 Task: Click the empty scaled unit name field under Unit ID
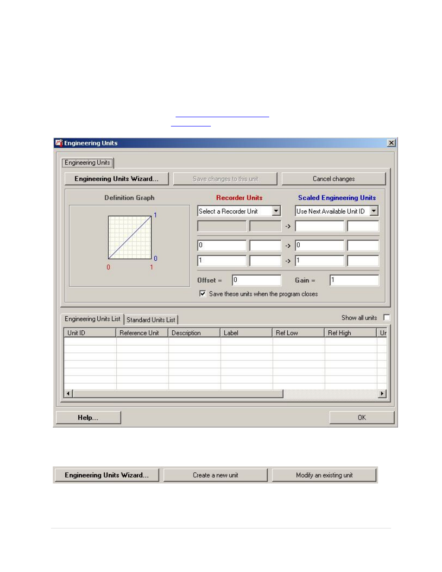tap(320, 226)
